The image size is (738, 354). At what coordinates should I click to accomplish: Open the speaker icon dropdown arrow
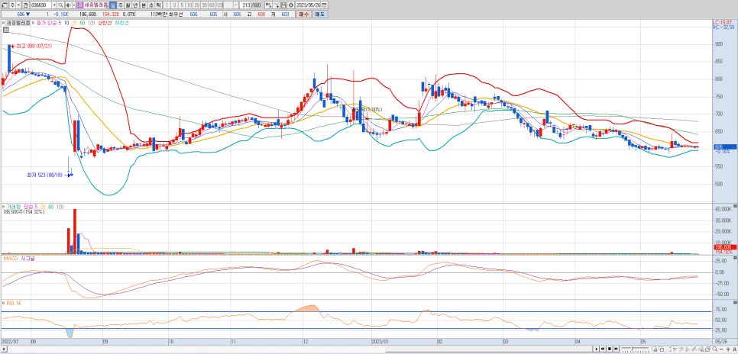pos(74,5)
